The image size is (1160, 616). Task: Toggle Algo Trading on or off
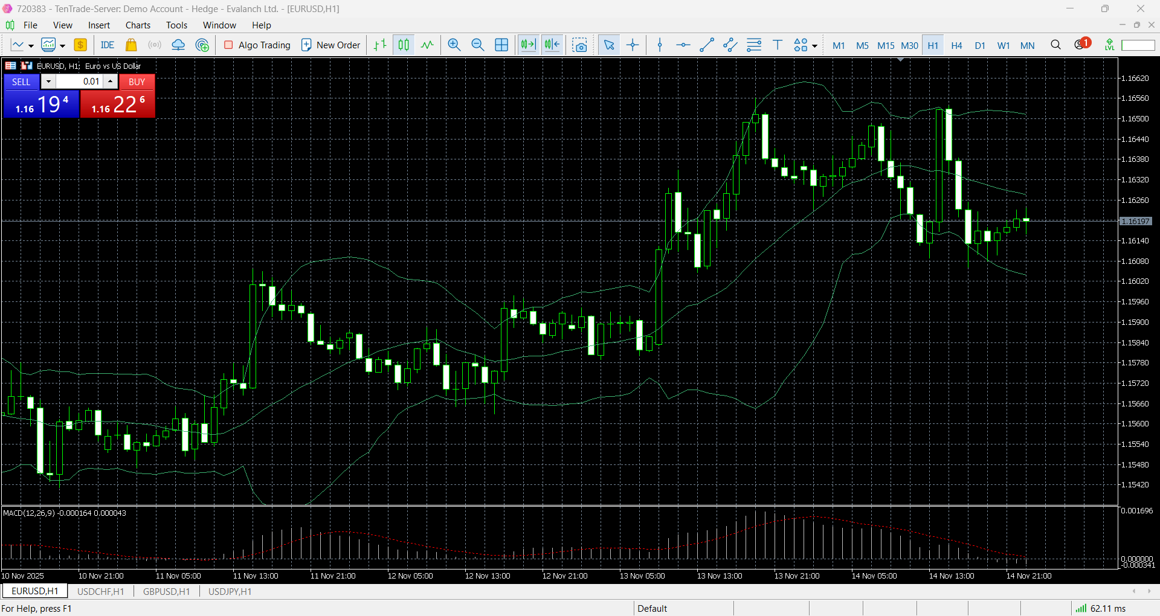[x=257, y=45]
